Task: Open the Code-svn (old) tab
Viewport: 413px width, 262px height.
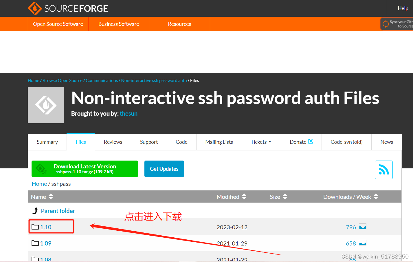Action: coord(346,142)
